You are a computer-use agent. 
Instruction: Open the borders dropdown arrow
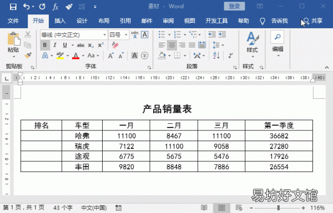coord(185,56)
